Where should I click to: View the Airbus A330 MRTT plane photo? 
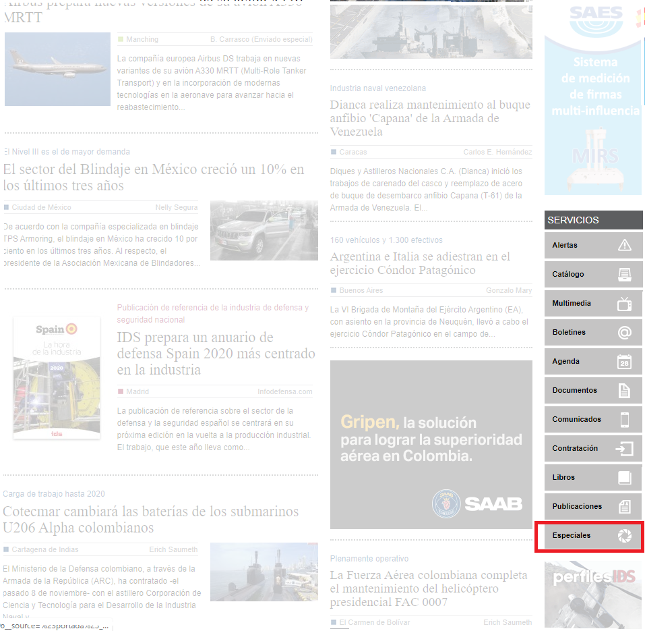tap(57, 70)
